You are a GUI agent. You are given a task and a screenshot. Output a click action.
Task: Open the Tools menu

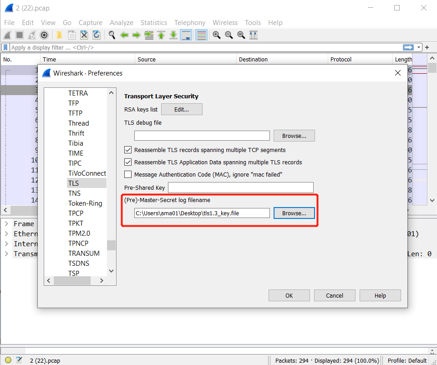click(x=253, y=23)
